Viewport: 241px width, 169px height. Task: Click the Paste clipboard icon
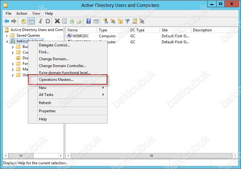(48, 21)
